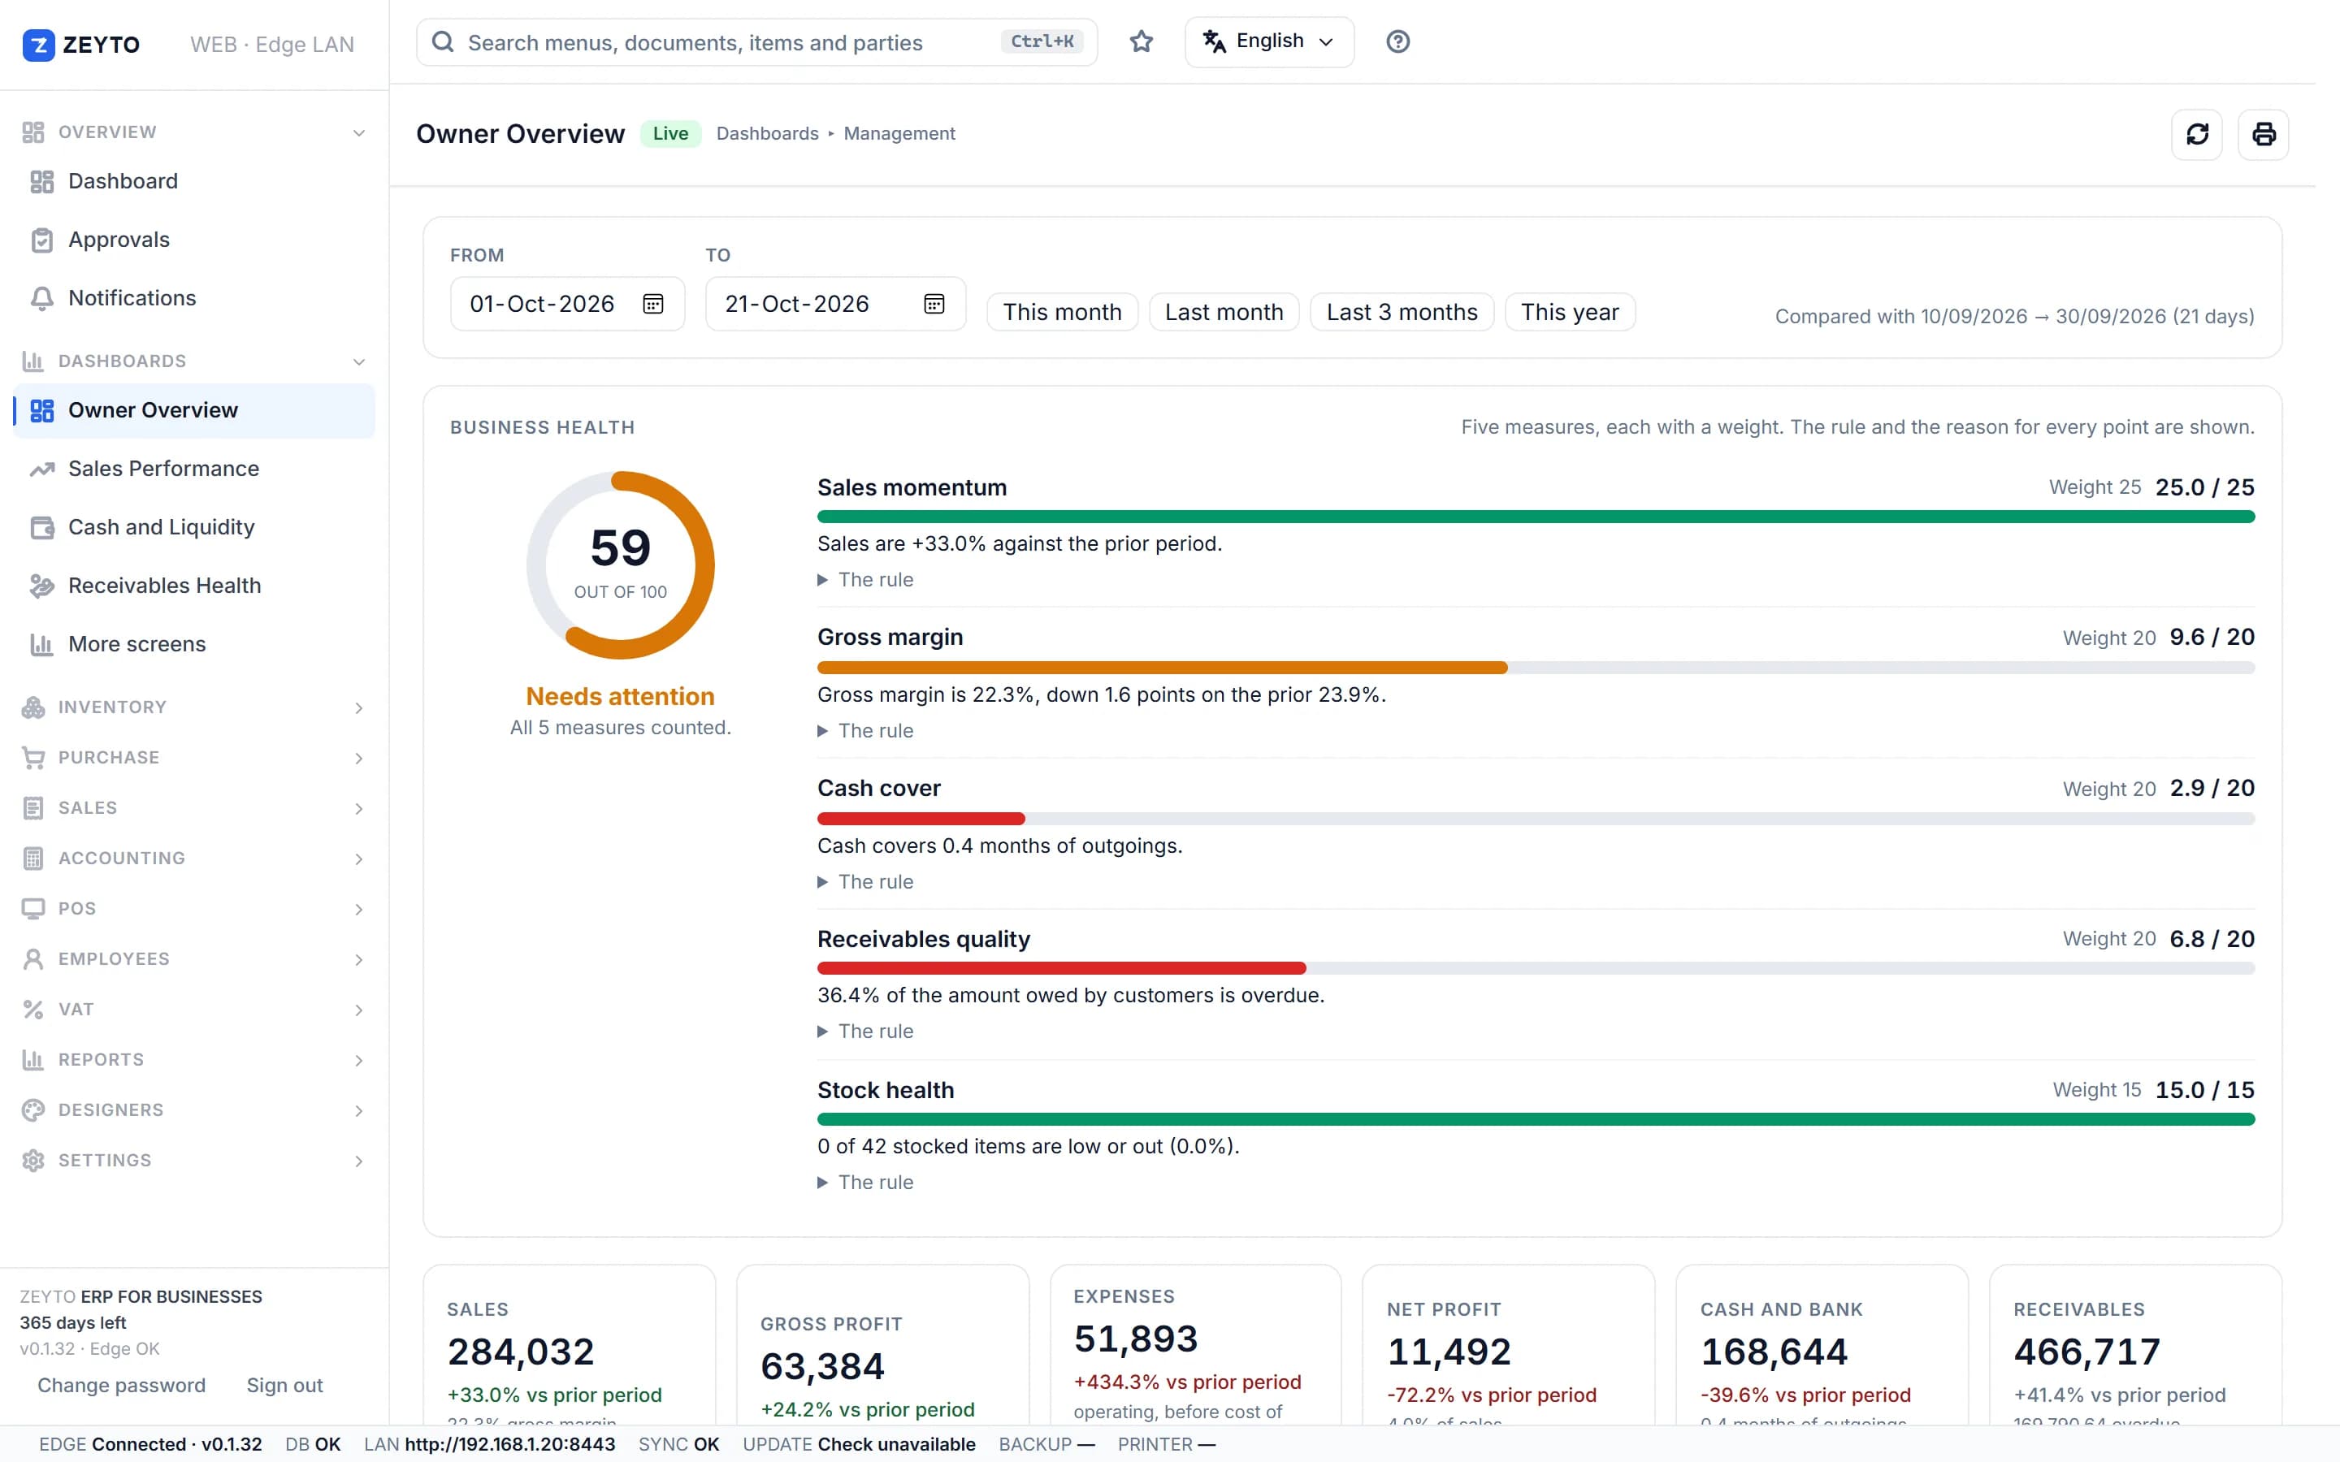
Task: Open the FROM date calendar icon
Action: coord(653,304)
